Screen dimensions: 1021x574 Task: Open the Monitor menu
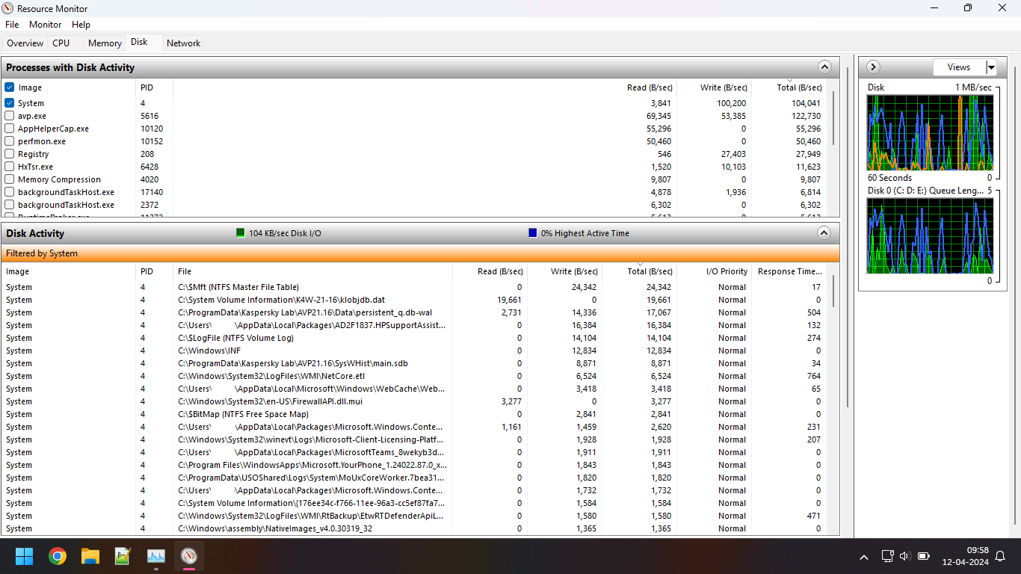45,24
